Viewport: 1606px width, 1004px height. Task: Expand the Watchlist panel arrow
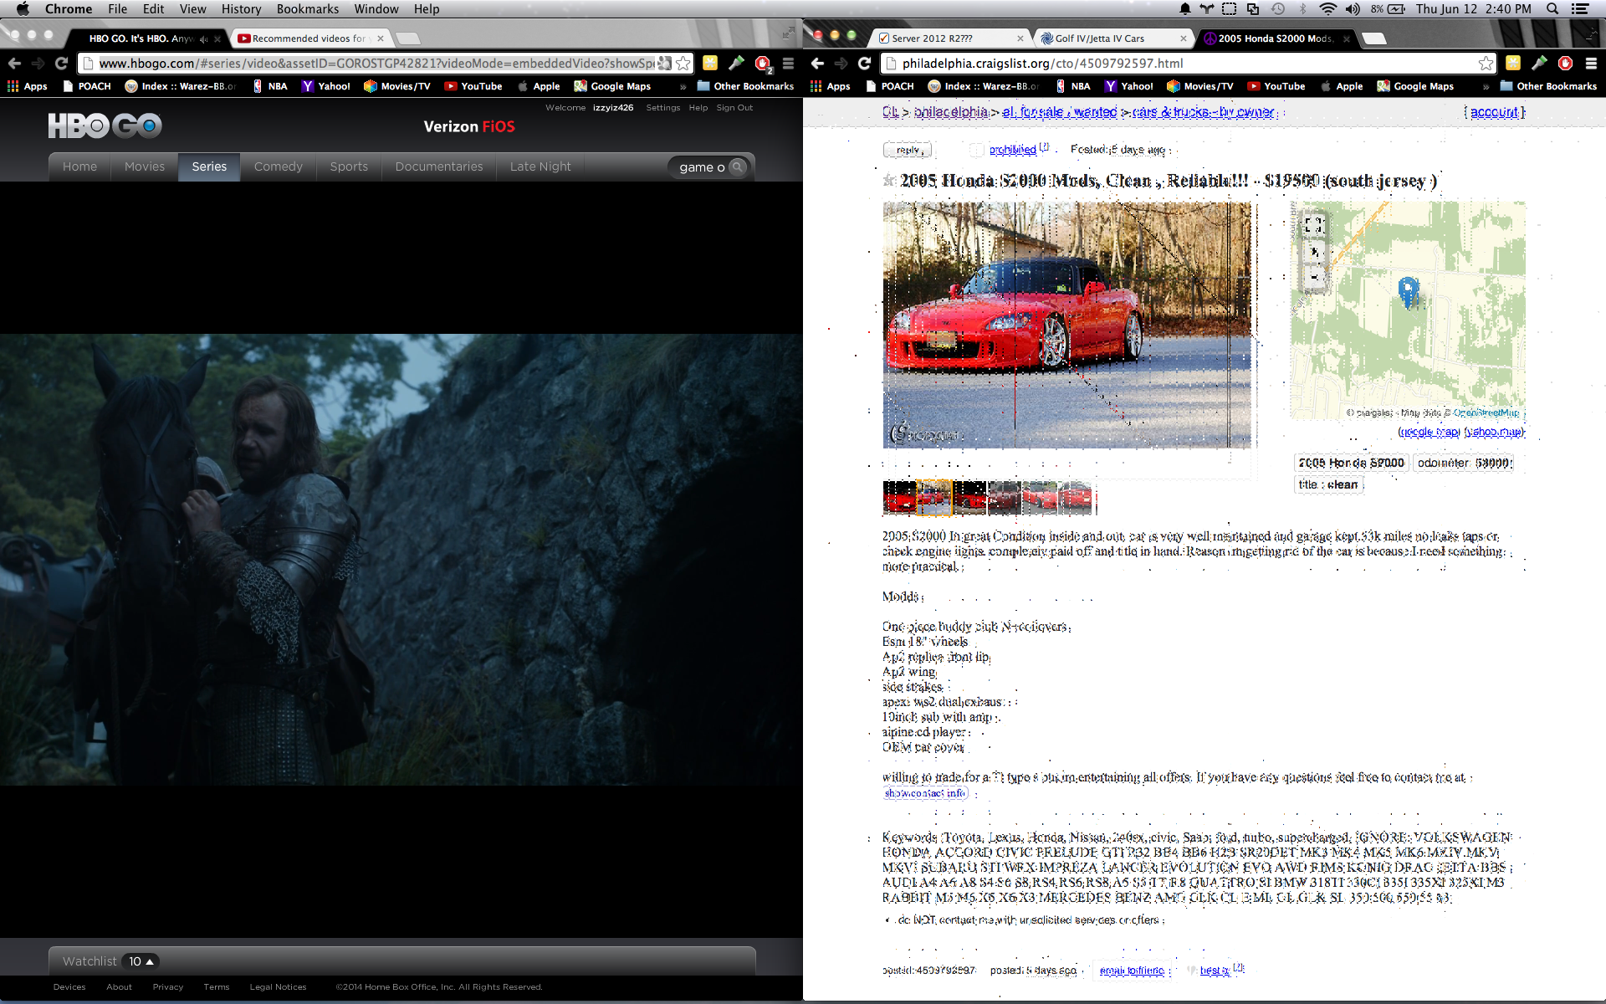pos(150,961)
